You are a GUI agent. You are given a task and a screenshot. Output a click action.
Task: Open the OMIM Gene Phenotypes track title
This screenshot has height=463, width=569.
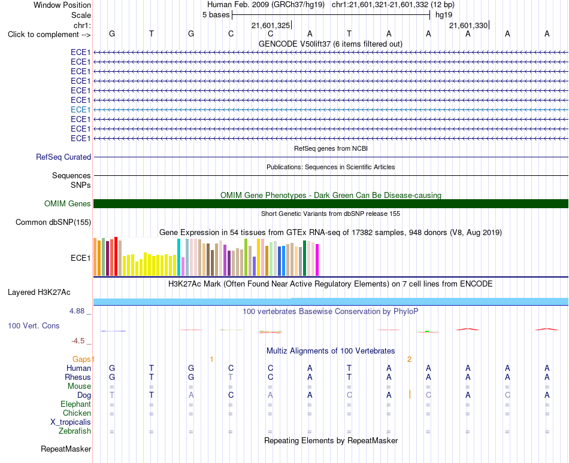pos(331,195)
